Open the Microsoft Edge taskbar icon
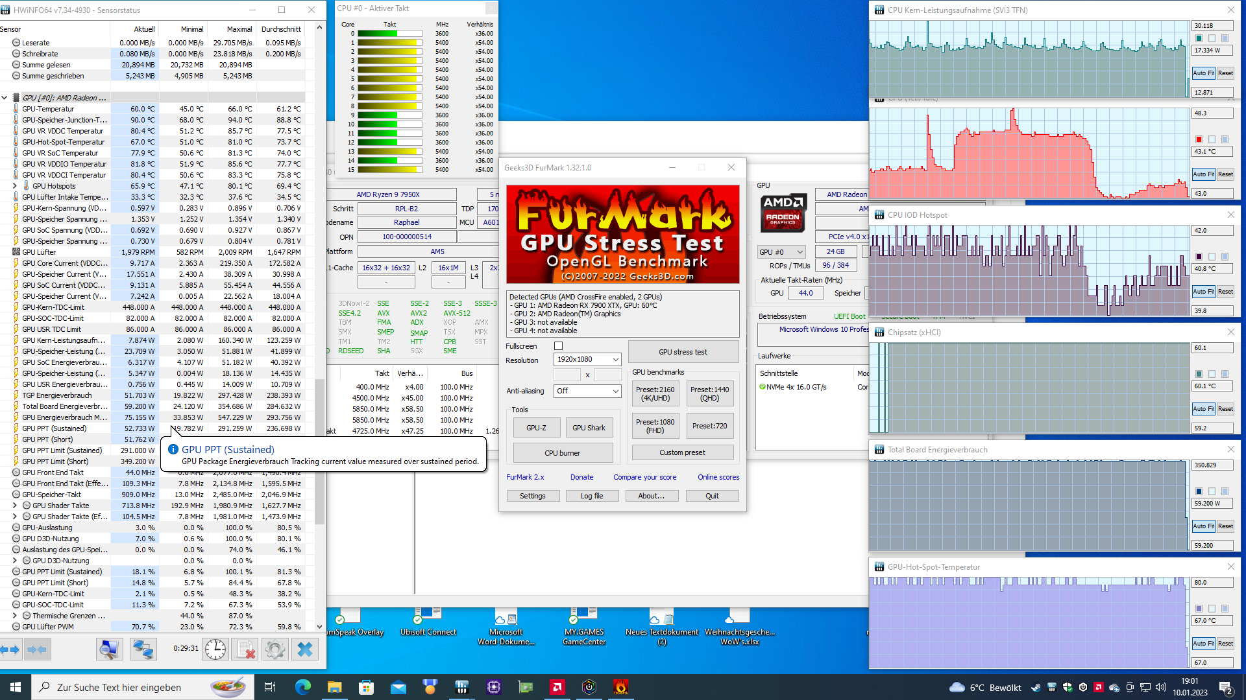The height and width of the screenshot is (700, 1246). pyautogui.click(x=302, y=687)
